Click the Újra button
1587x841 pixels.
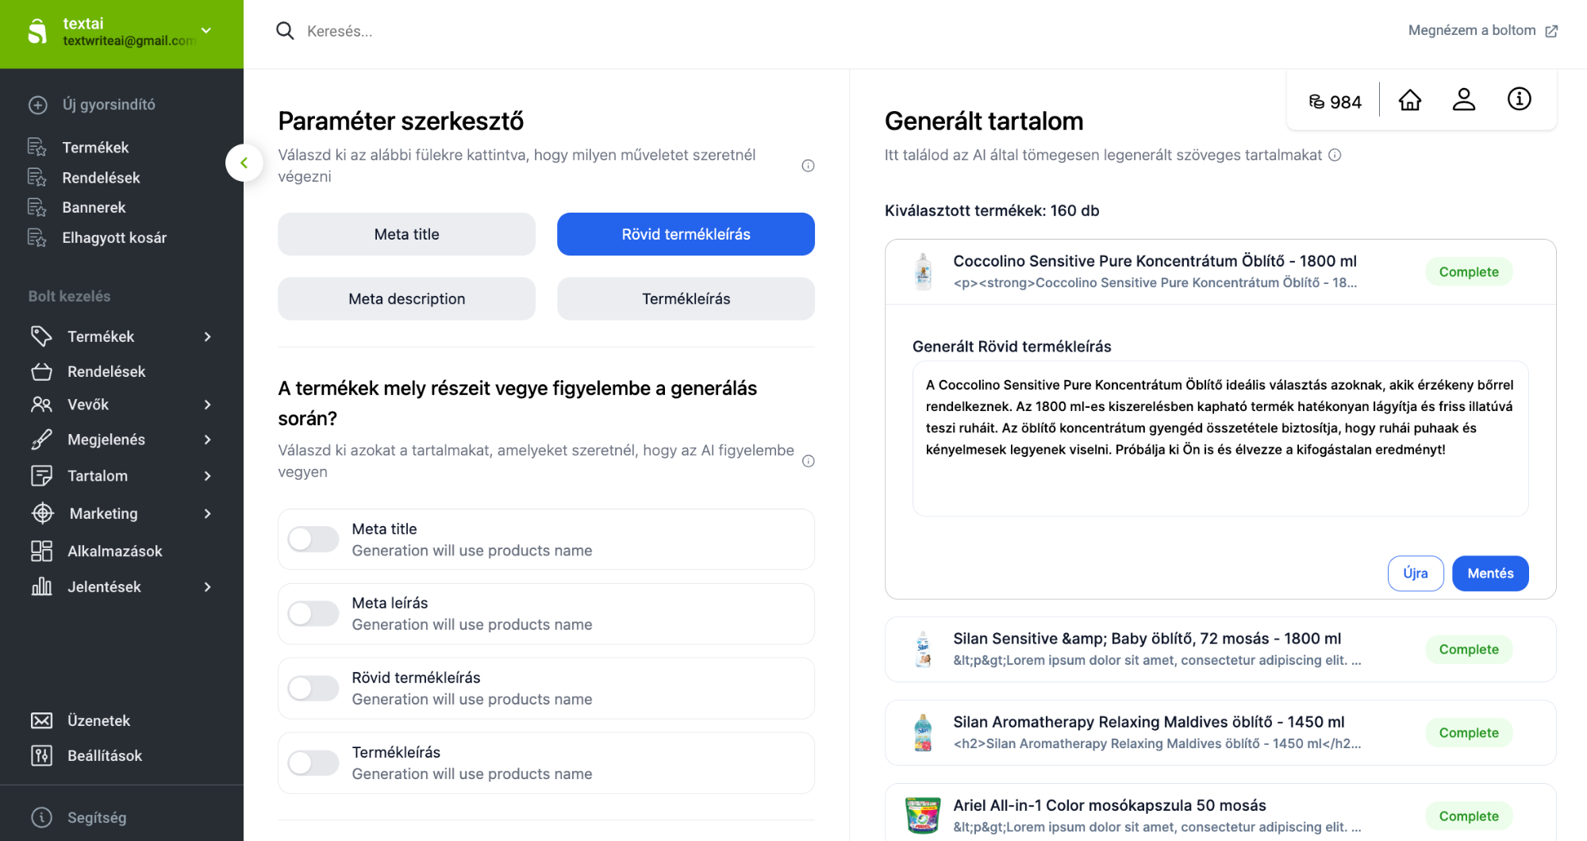click(x=1416, y=573)
